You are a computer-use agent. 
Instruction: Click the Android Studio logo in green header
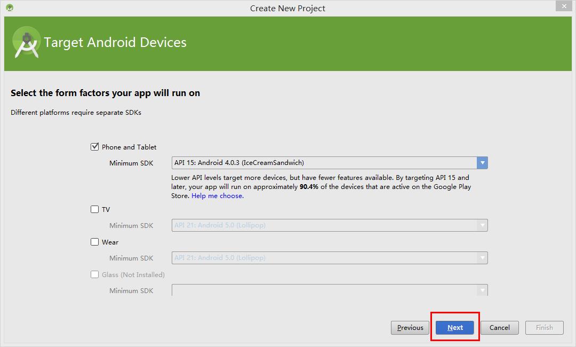[26, 42]
